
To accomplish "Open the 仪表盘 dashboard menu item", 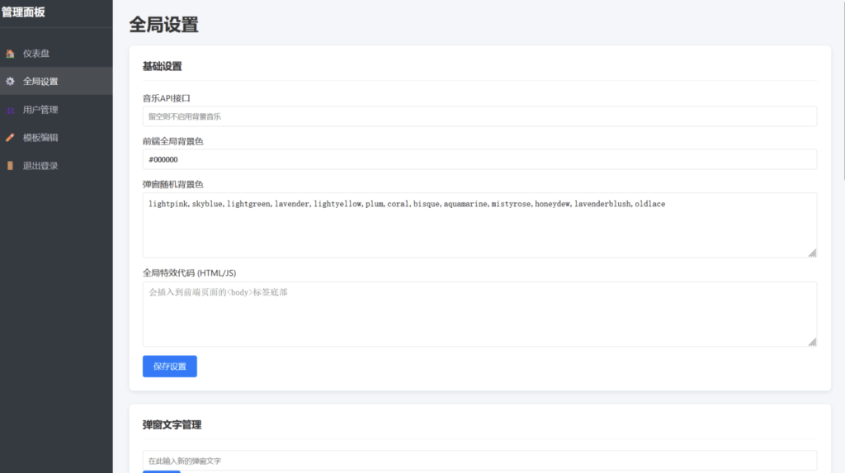I will (x=36, y=54).
